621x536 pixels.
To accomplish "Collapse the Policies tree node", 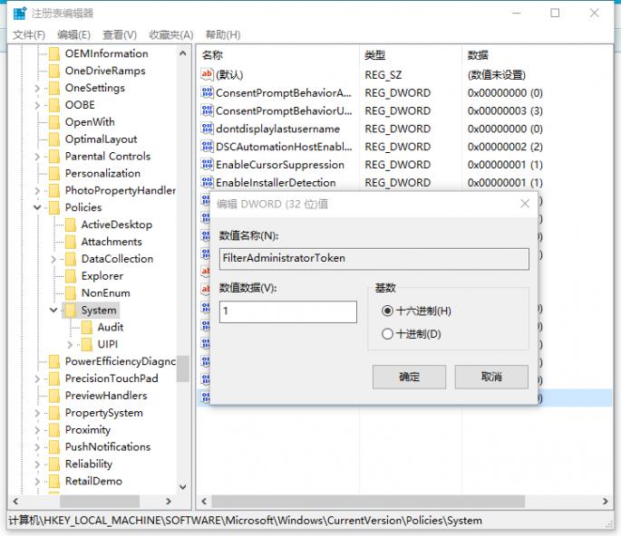I will coord(37,207).
